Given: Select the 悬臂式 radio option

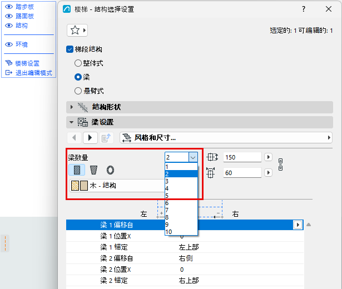Looking at the screenshot, I should coord(78,91).
